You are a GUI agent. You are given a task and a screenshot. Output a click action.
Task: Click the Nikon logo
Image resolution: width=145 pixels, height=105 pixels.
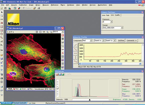coord(13,20)
